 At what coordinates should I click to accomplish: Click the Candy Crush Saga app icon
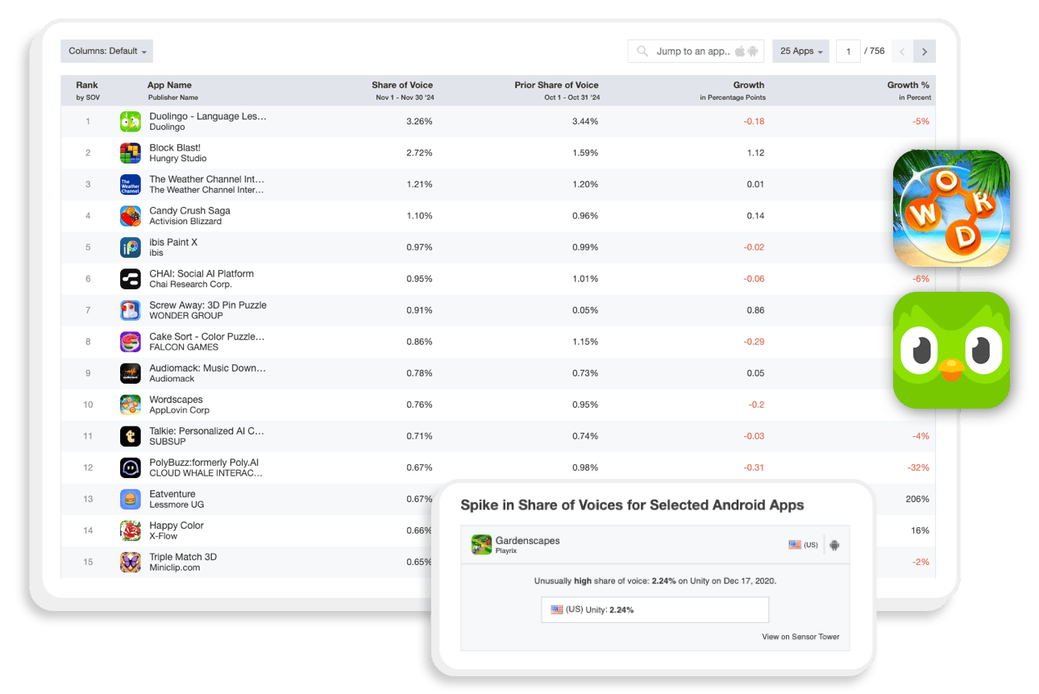130,216
